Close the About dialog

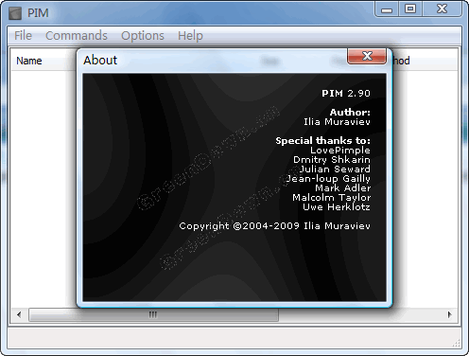click(367, 56)
